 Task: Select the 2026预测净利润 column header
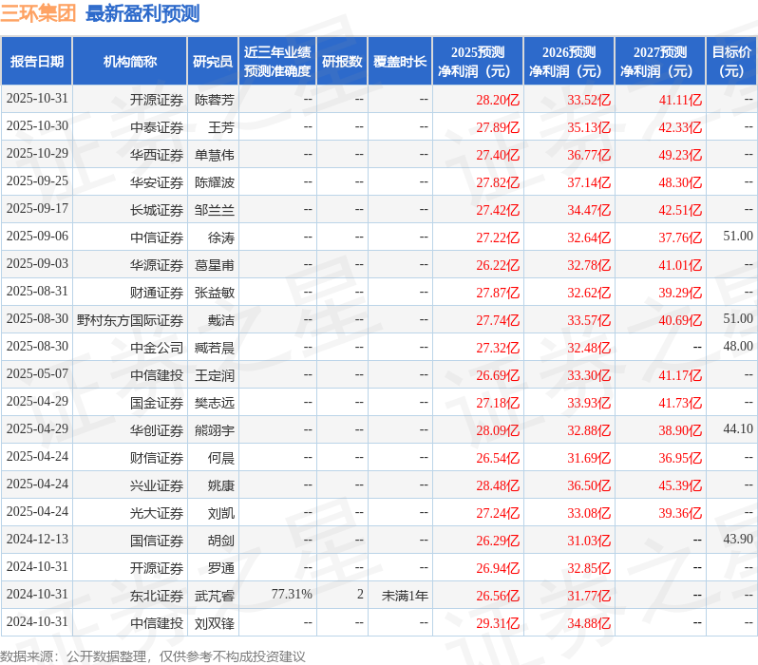[x=569, y=62]
